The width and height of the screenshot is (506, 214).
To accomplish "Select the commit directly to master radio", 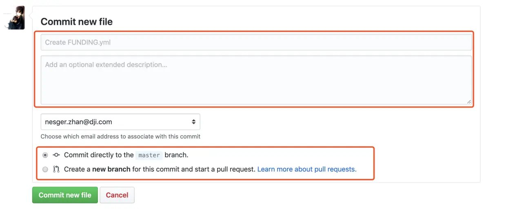I will [45, 155].
